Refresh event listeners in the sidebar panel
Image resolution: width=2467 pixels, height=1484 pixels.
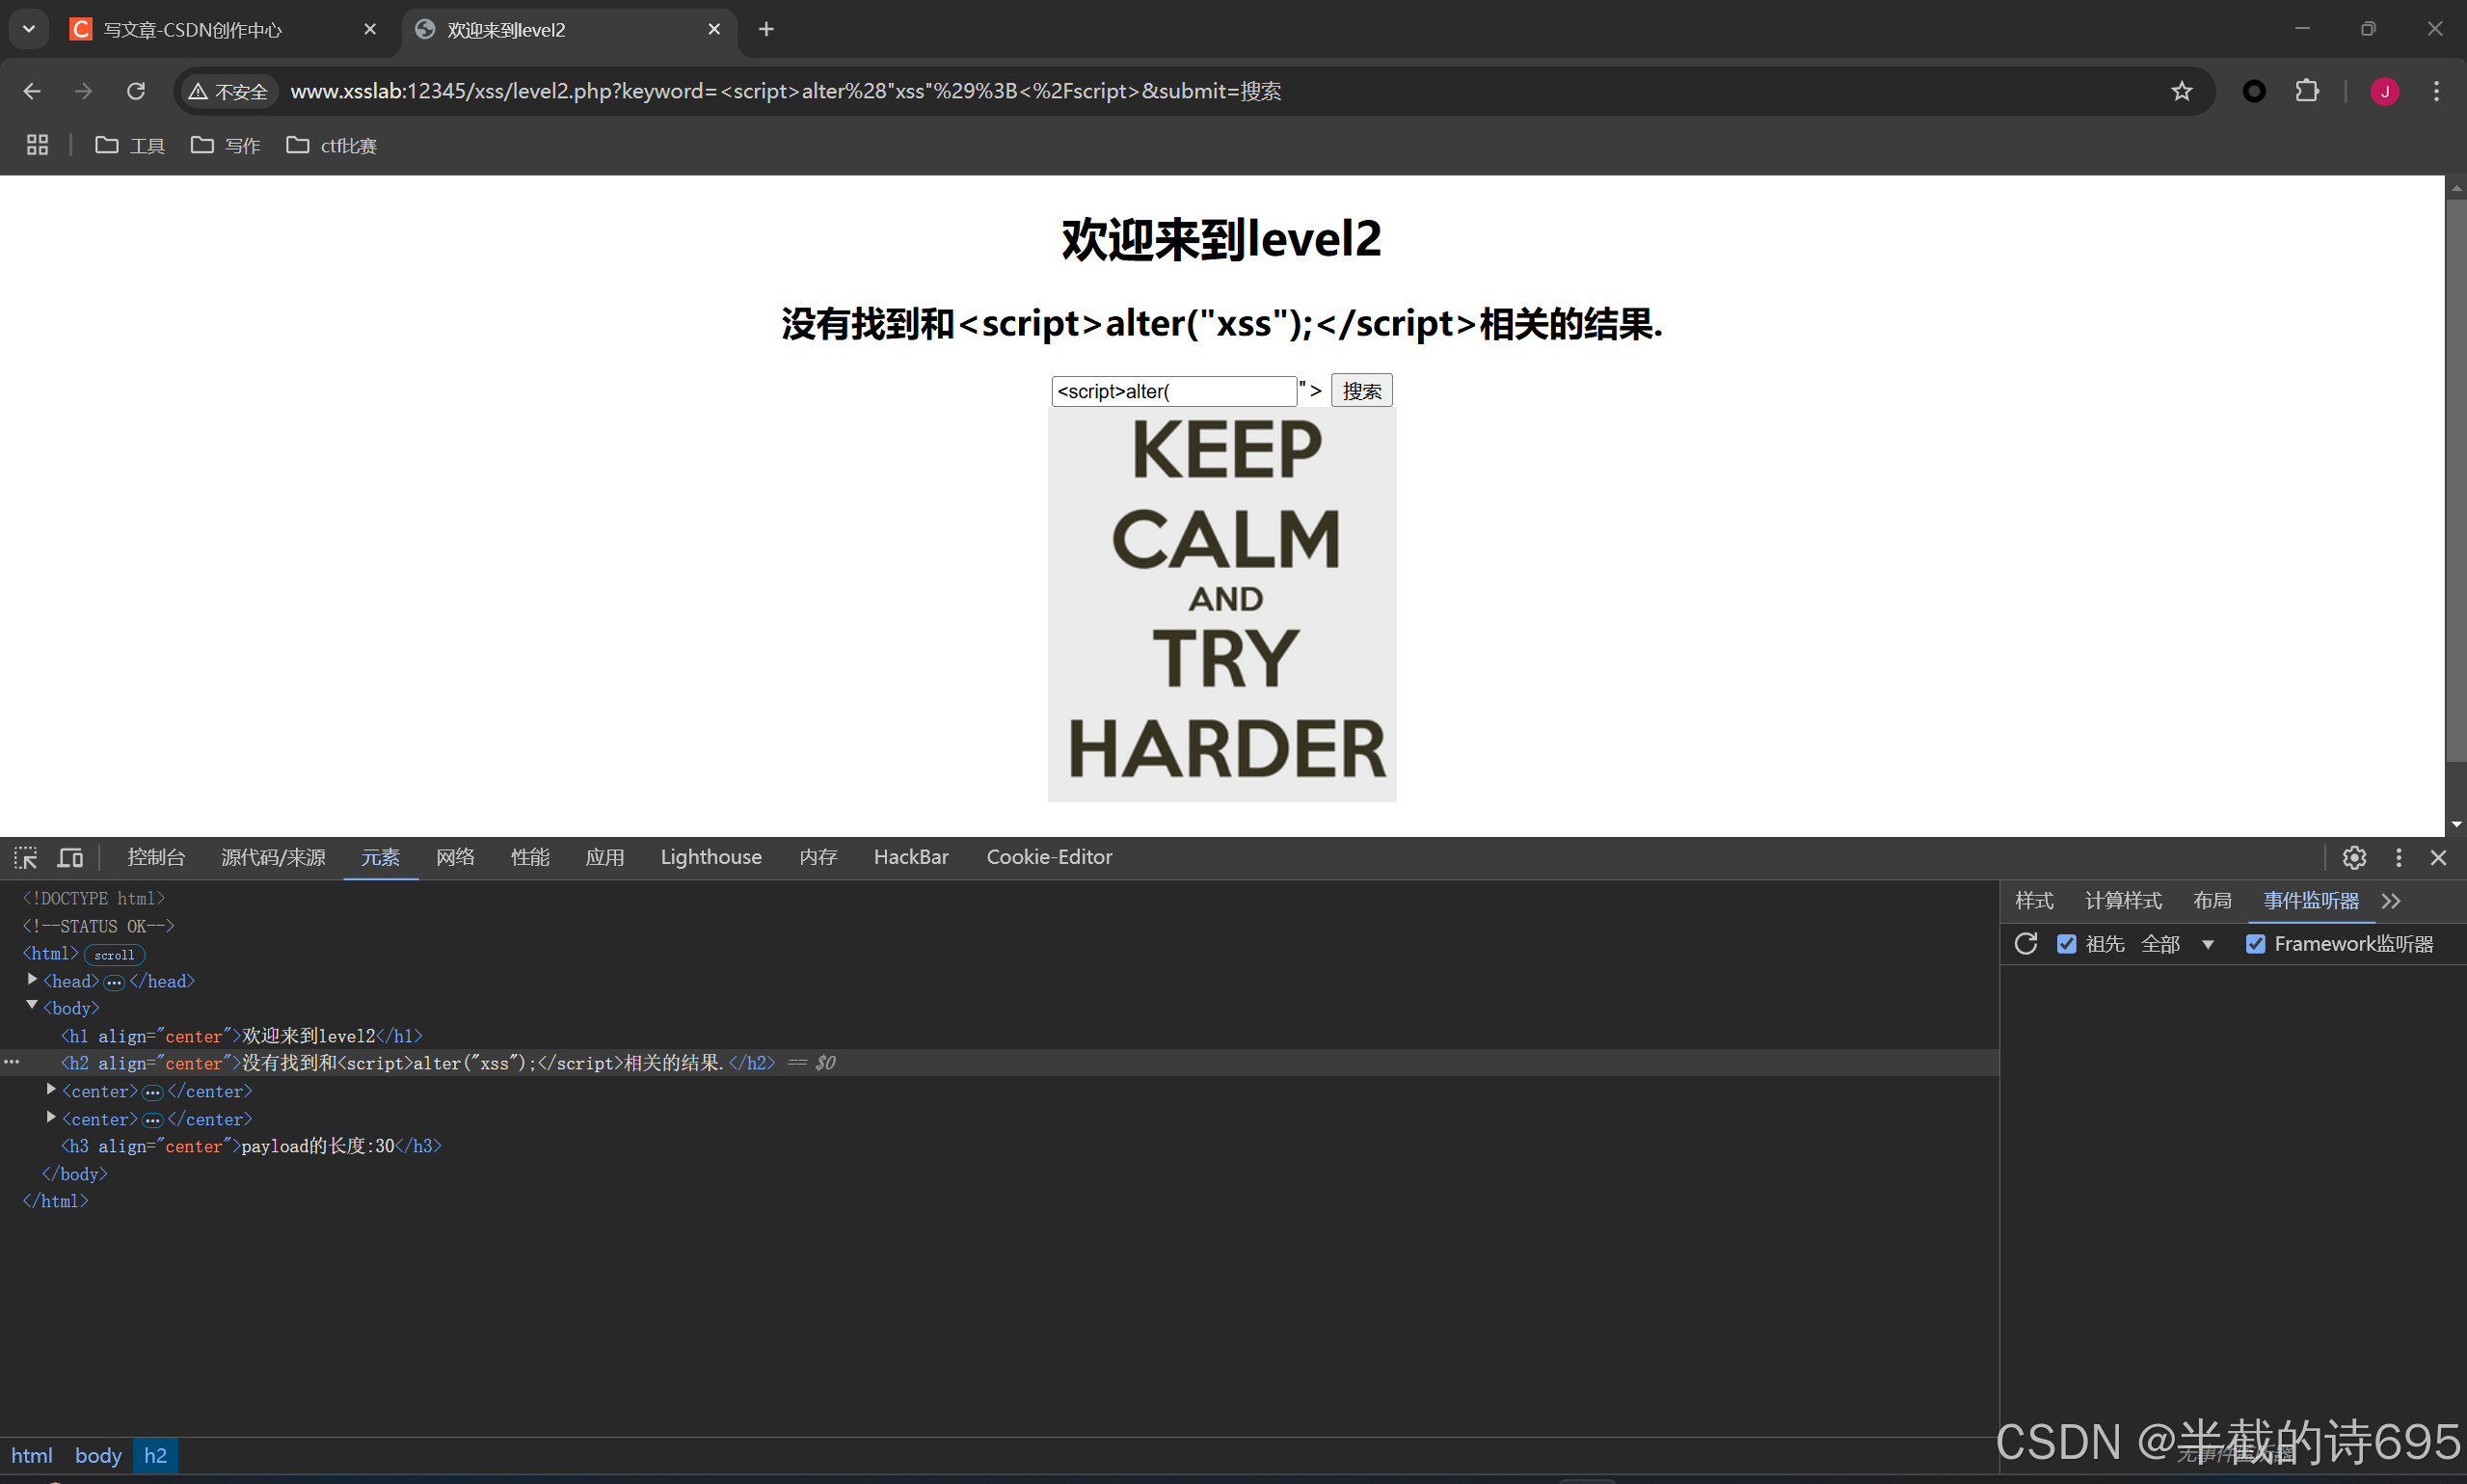coord(2025,943)
